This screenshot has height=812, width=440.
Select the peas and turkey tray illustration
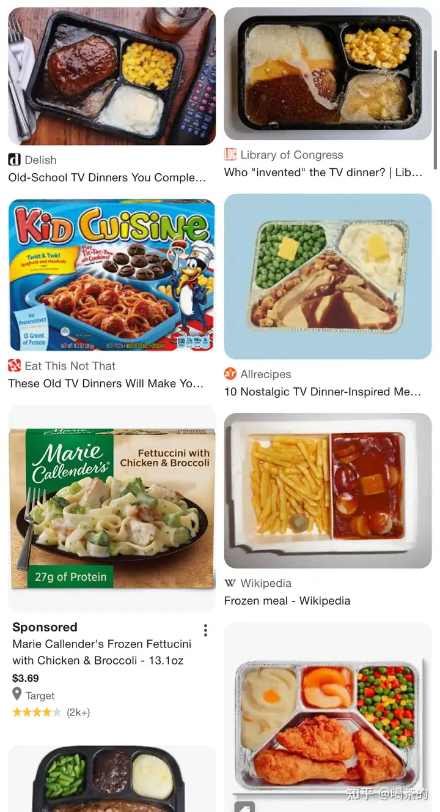[328, 277]
